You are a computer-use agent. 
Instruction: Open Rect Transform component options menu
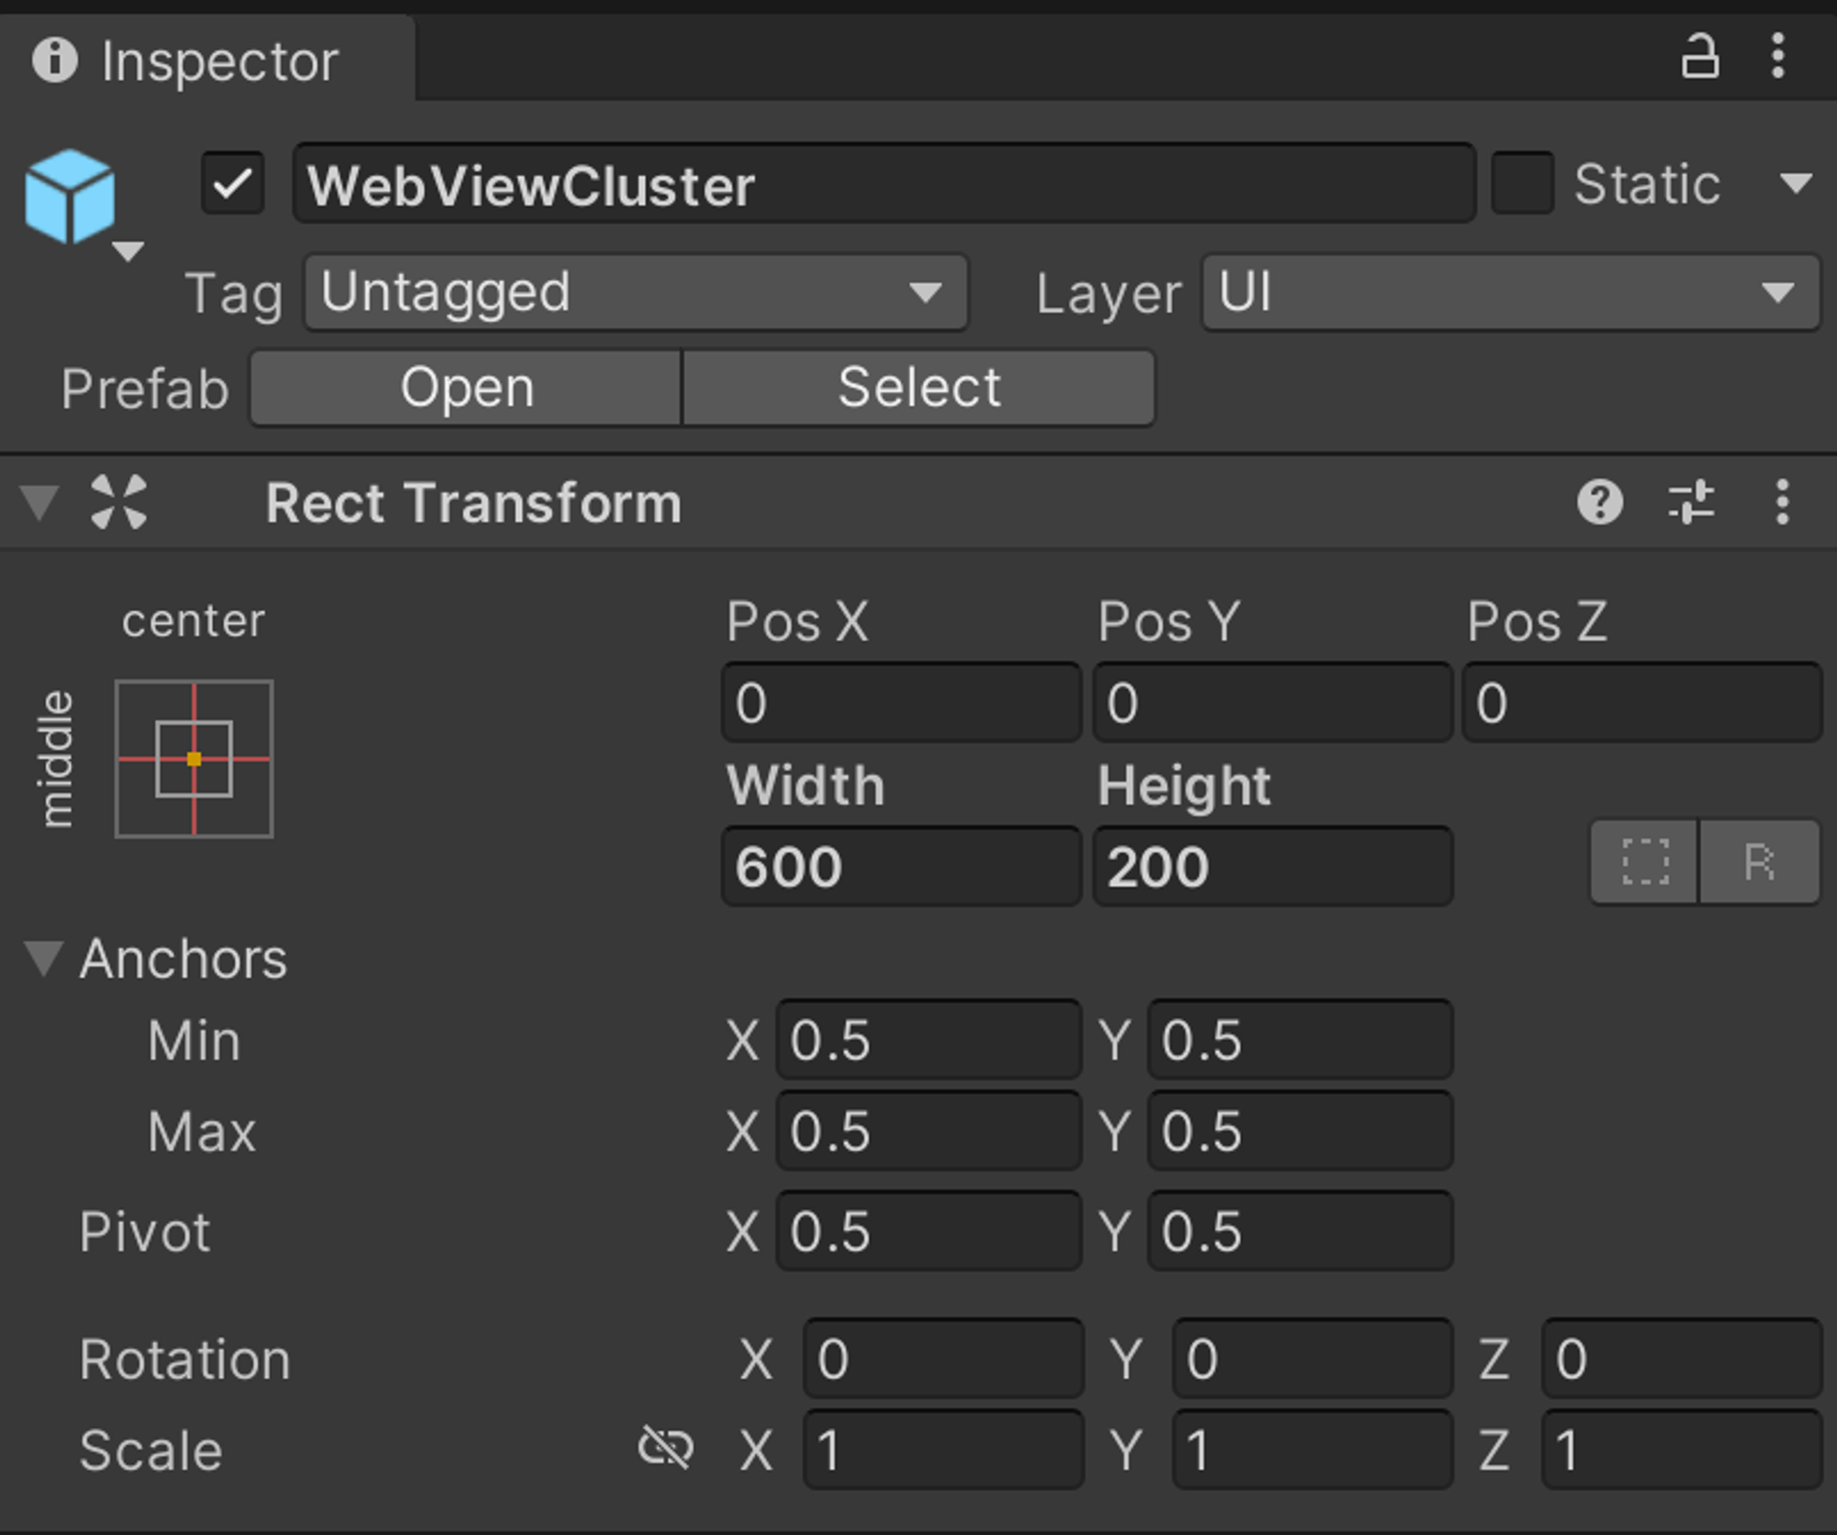click(1782, 502)
